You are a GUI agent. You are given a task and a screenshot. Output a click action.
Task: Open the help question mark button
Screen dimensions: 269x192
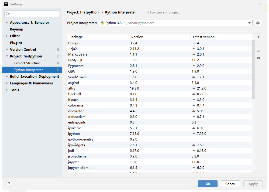click(x=9, y=184)
